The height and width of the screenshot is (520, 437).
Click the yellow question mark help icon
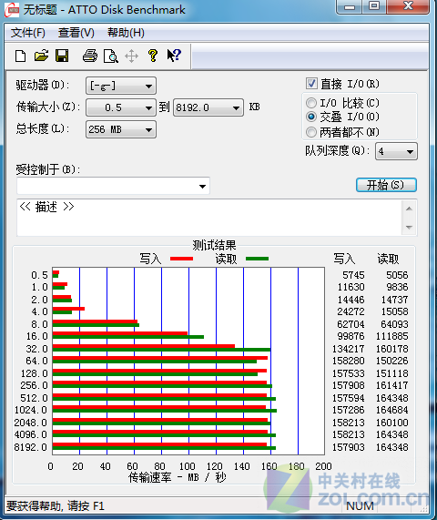point(153,56)
